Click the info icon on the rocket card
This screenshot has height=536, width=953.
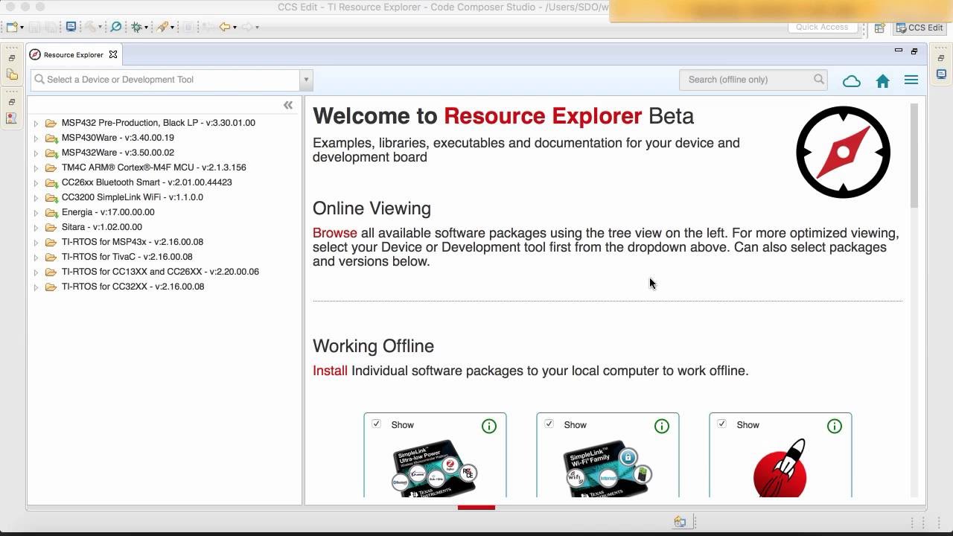835,426
